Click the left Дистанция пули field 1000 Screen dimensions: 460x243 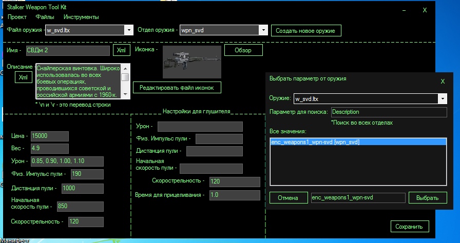(x=83, y=189)
